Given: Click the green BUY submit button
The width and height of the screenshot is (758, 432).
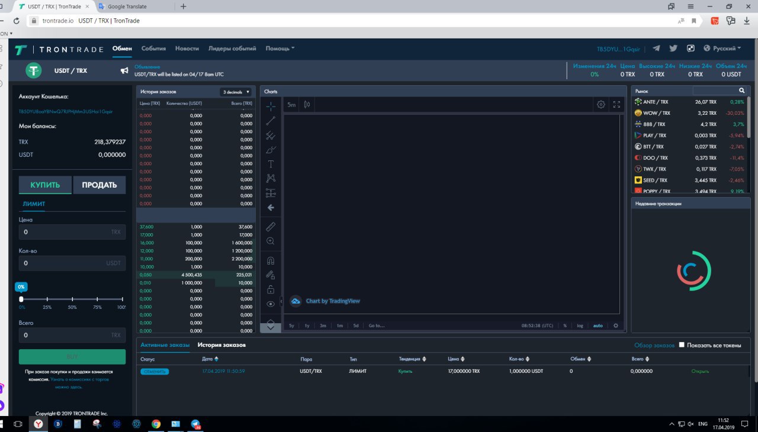Looking at the screenshot, I should [72, 357].
